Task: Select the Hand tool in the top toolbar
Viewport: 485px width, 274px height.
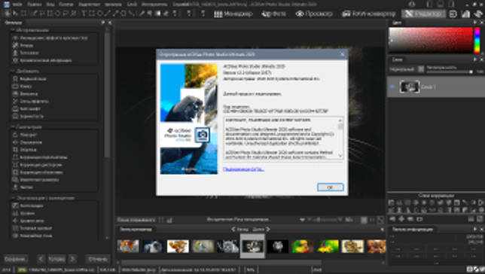Action: coord(7,14)
